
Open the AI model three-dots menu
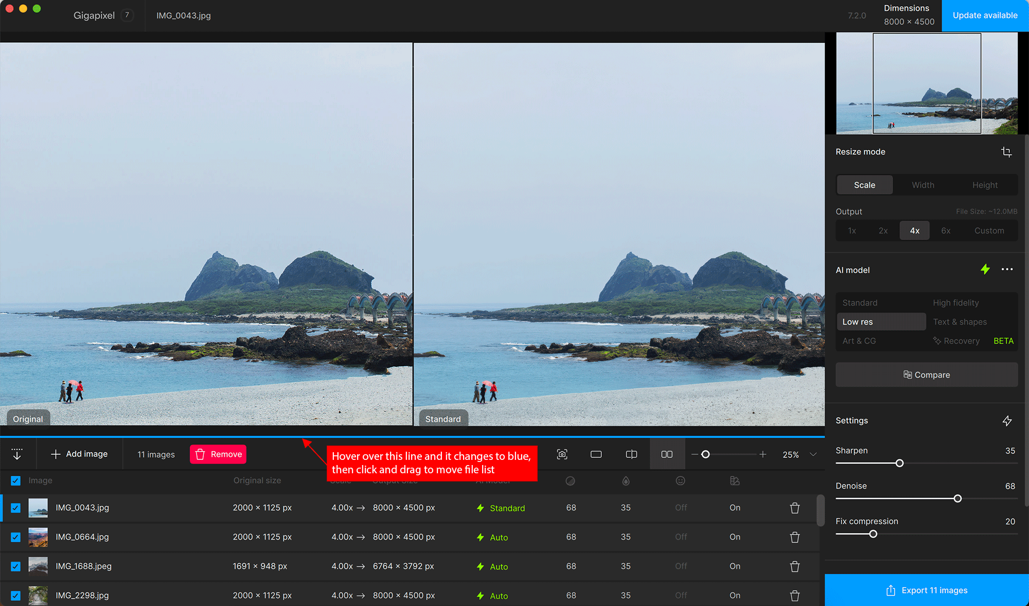coord(1007,270)
